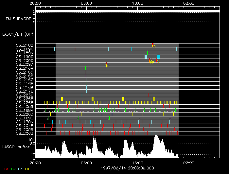
Task: Select the OS_1694 row label
Action: click(x=25, y=111)
